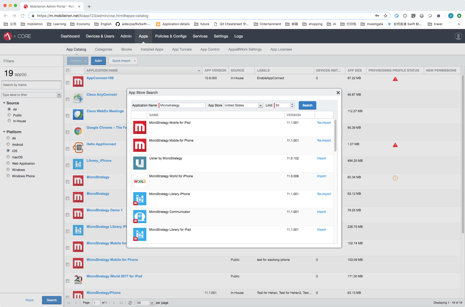Click the MobileIron CORE logo icon
465x307 pixels.
point(8,36)
